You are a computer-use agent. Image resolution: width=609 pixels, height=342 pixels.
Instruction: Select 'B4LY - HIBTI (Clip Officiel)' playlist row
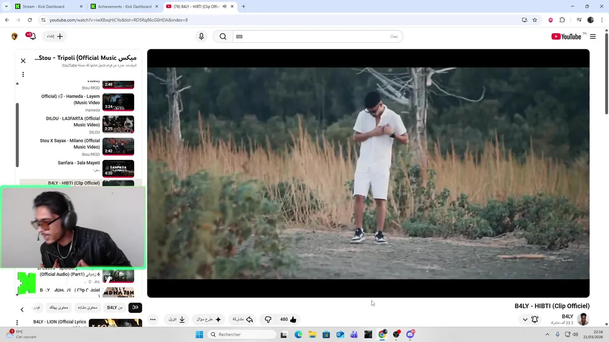coord(81,183)
